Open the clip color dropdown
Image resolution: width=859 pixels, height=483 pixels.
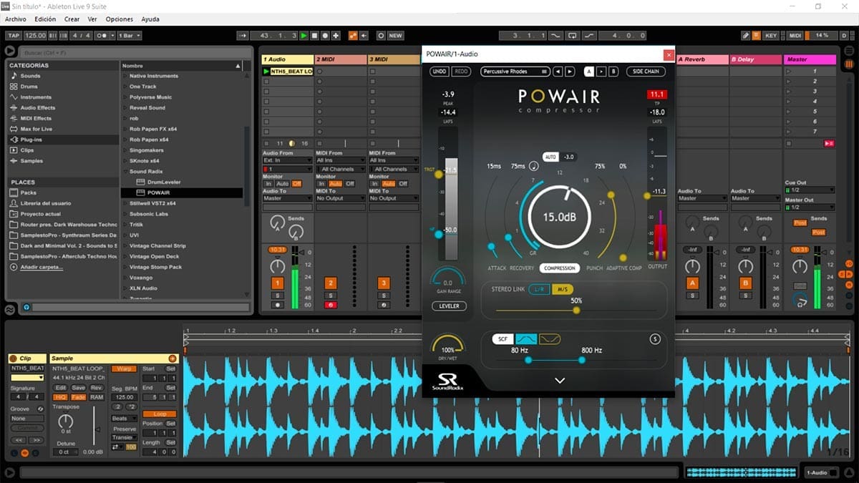click(27, 377)
